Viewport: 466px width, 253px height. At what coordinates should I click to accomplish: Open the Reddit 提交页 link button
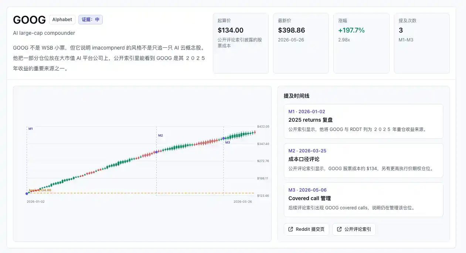click(x=306, y=229)
